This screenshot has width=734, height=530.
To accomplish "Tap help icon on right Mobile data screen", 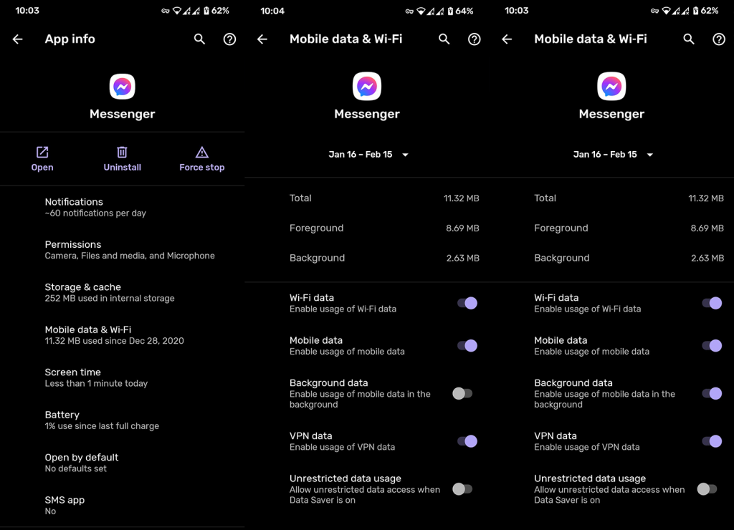I will pos(719,39).
